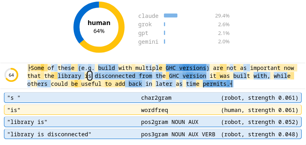Open the pos2gram NOUN AUX feature row
Image resolution: width=306 pixels, height=145 pixels.
click(153, 122)
